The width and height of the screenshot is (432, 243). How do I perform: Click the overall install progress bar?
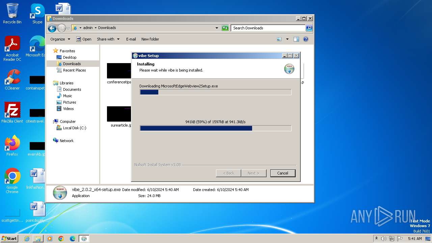215,92
